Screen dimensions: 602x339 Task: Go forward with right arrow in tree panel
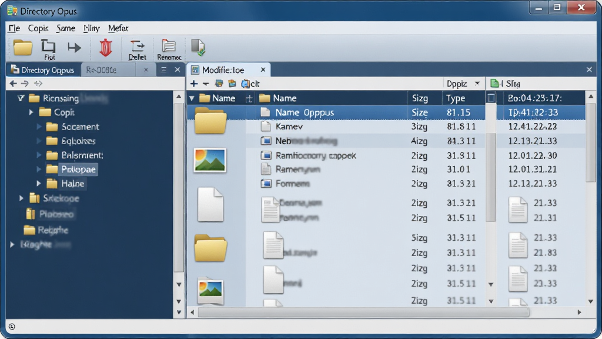[x=25, y=84]
